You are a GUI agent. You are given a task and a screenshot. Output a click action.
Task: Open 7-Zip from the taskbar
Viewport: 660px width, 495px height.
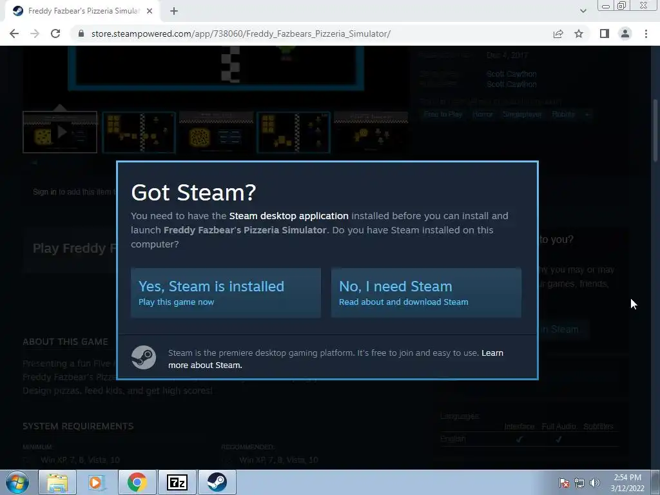177,482
